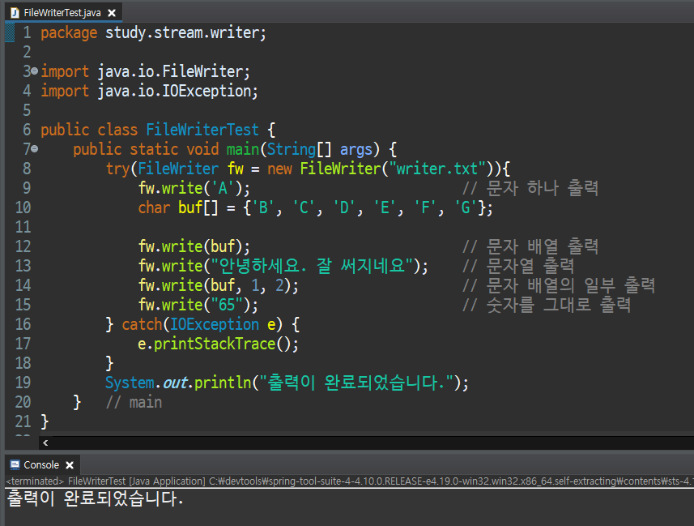
Task: Close the FileWriterTest.java tab
Action: [112, 13]
